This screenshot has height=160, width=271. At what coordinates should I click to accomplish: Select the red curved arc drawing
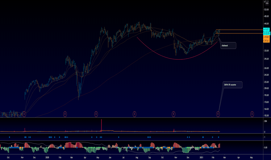click(x=179, y=60)
